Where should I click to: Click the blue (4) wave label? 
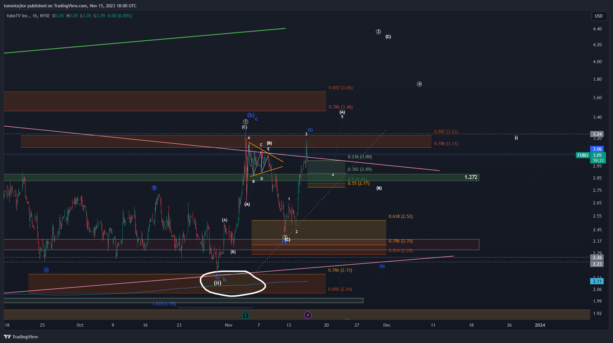(x=382, y=266)
